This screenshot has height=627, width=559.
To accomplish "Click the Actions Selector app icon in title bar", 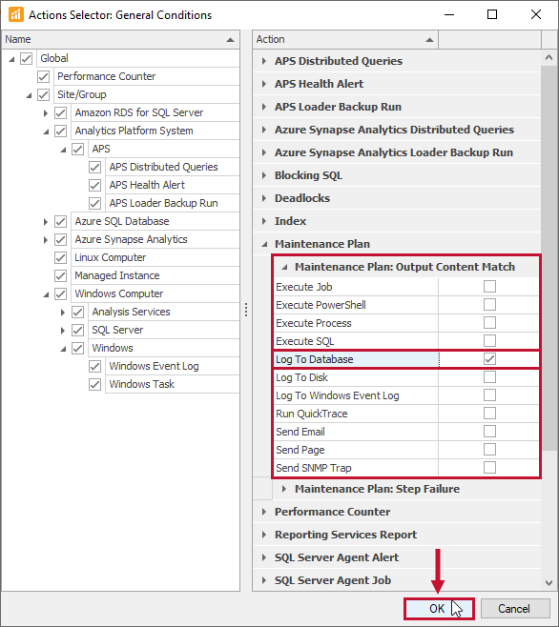I will click(x=16, y=15).
